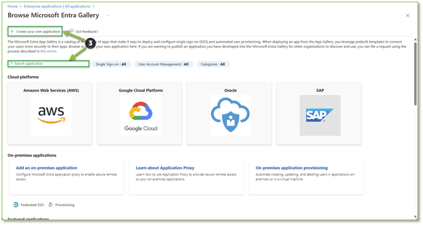Focus the Search application field
The height and width of the screenshot is (225, 423).
click(48, 64)
